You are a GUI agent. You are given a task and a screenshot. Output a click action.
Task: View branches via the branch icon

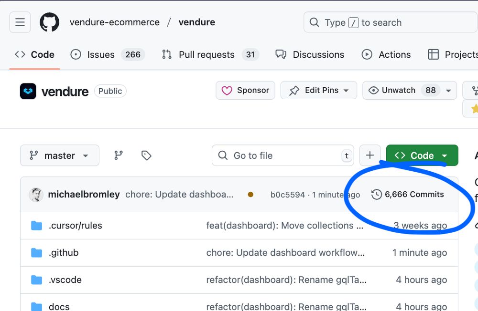click(119, 155)
